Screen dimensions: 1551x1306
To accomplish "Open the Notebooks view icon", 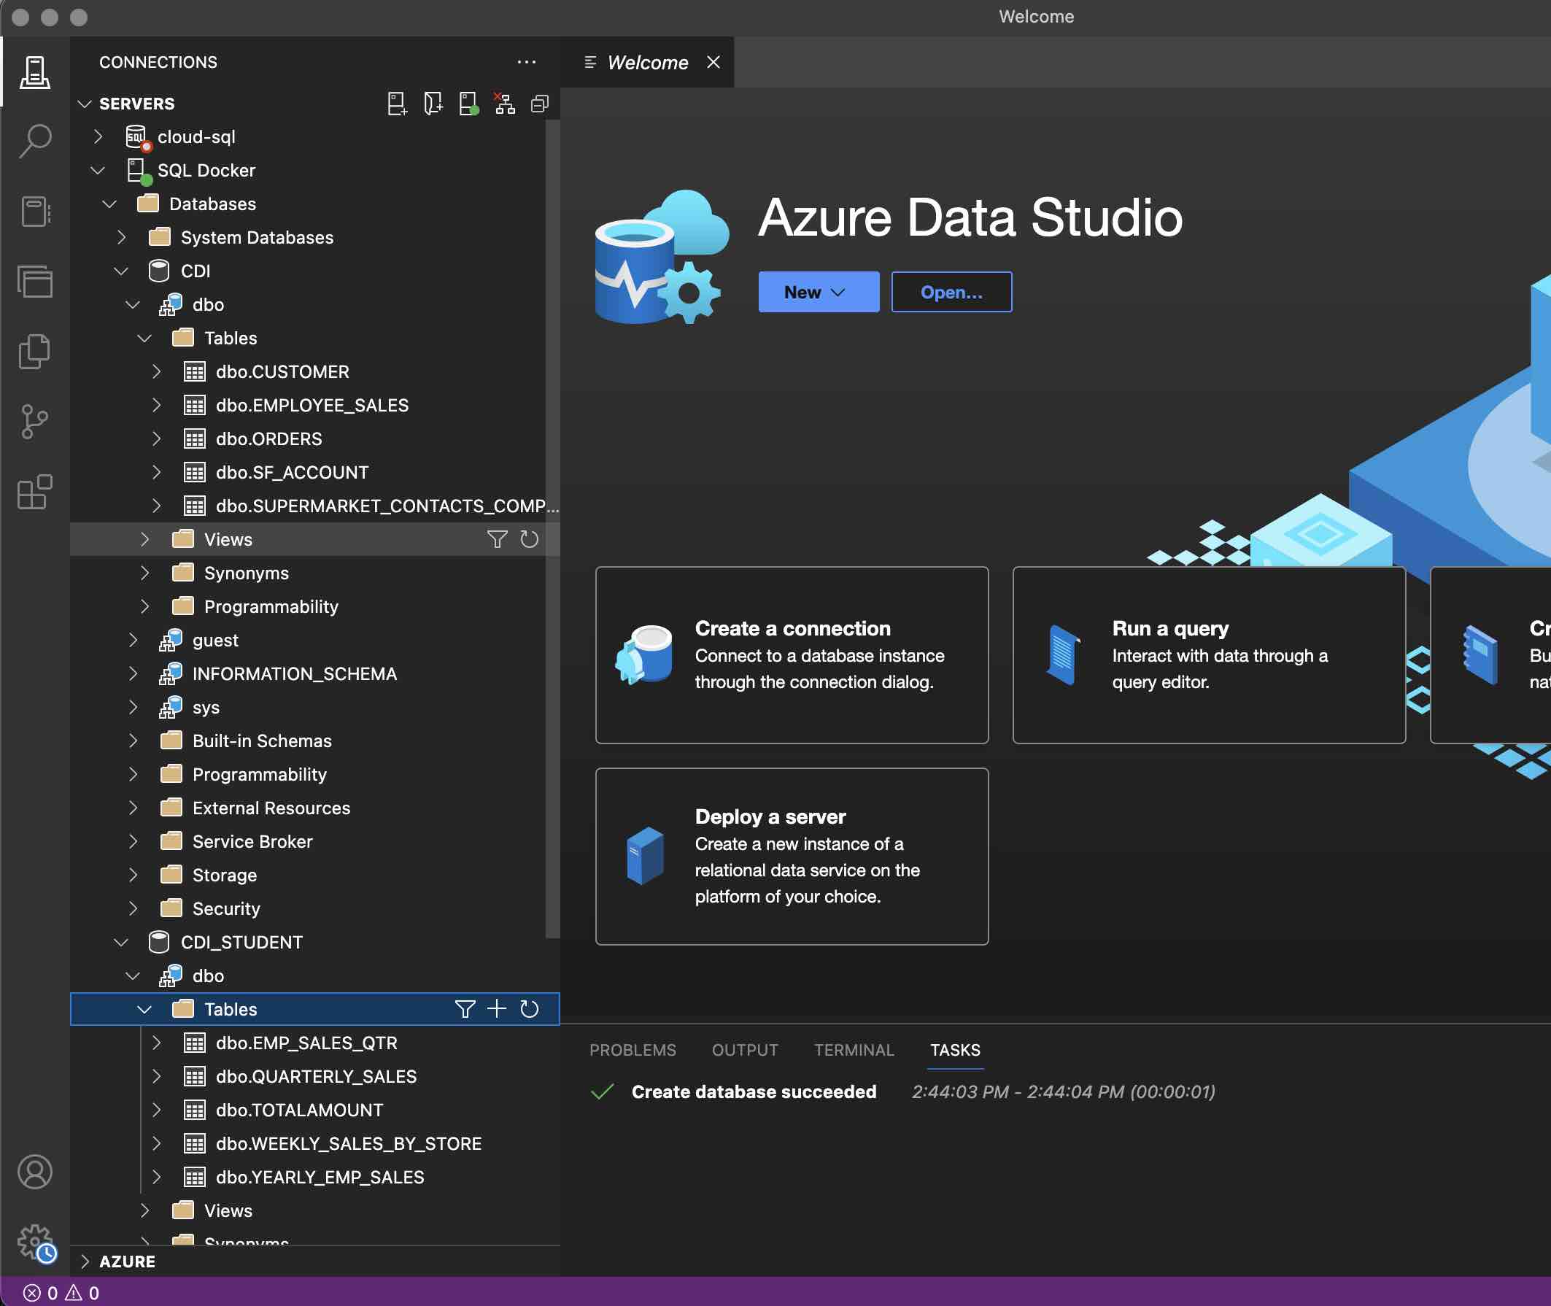I will coord(35,211).
